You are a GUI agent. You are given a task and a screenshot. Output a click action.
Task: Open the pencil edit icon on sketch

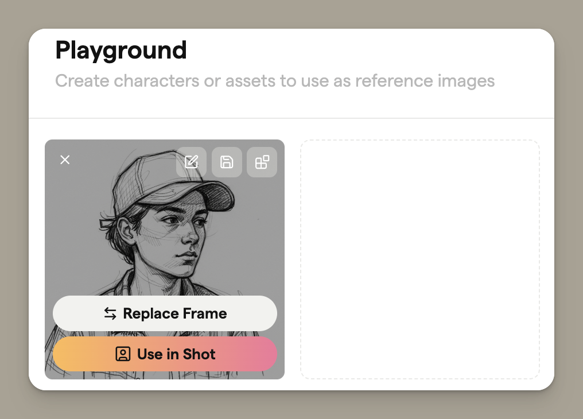[x=191, y=162]
